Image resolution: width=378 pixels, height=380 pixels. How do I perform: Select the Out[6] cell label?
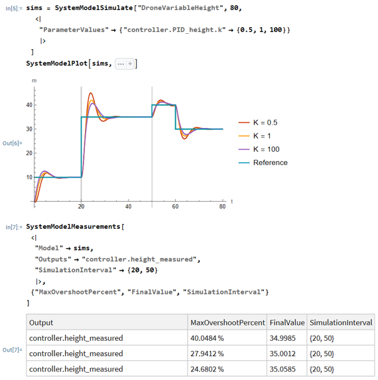13,143
